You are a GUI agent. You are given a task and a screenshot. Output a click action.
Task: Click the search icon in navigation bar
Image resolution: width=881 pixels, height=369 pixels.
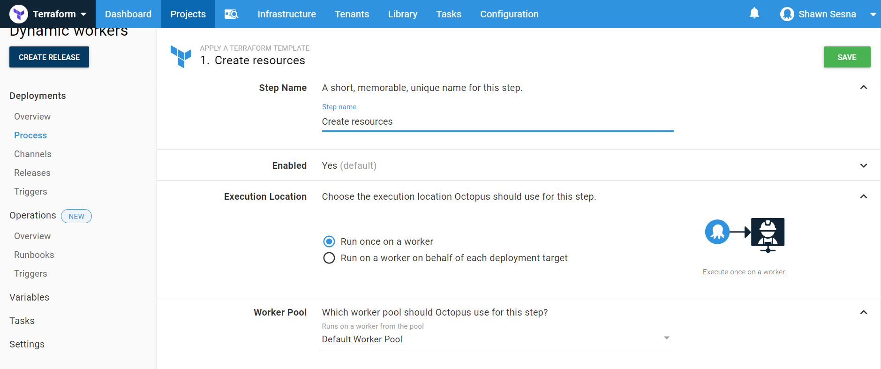point(231,14)
